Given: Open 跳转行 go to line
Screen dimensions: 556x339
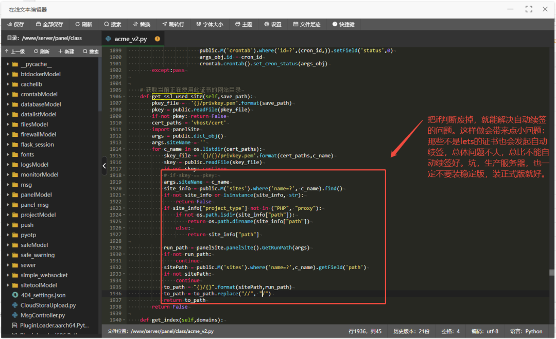Looking at the screenshot, I should point(173,25).
